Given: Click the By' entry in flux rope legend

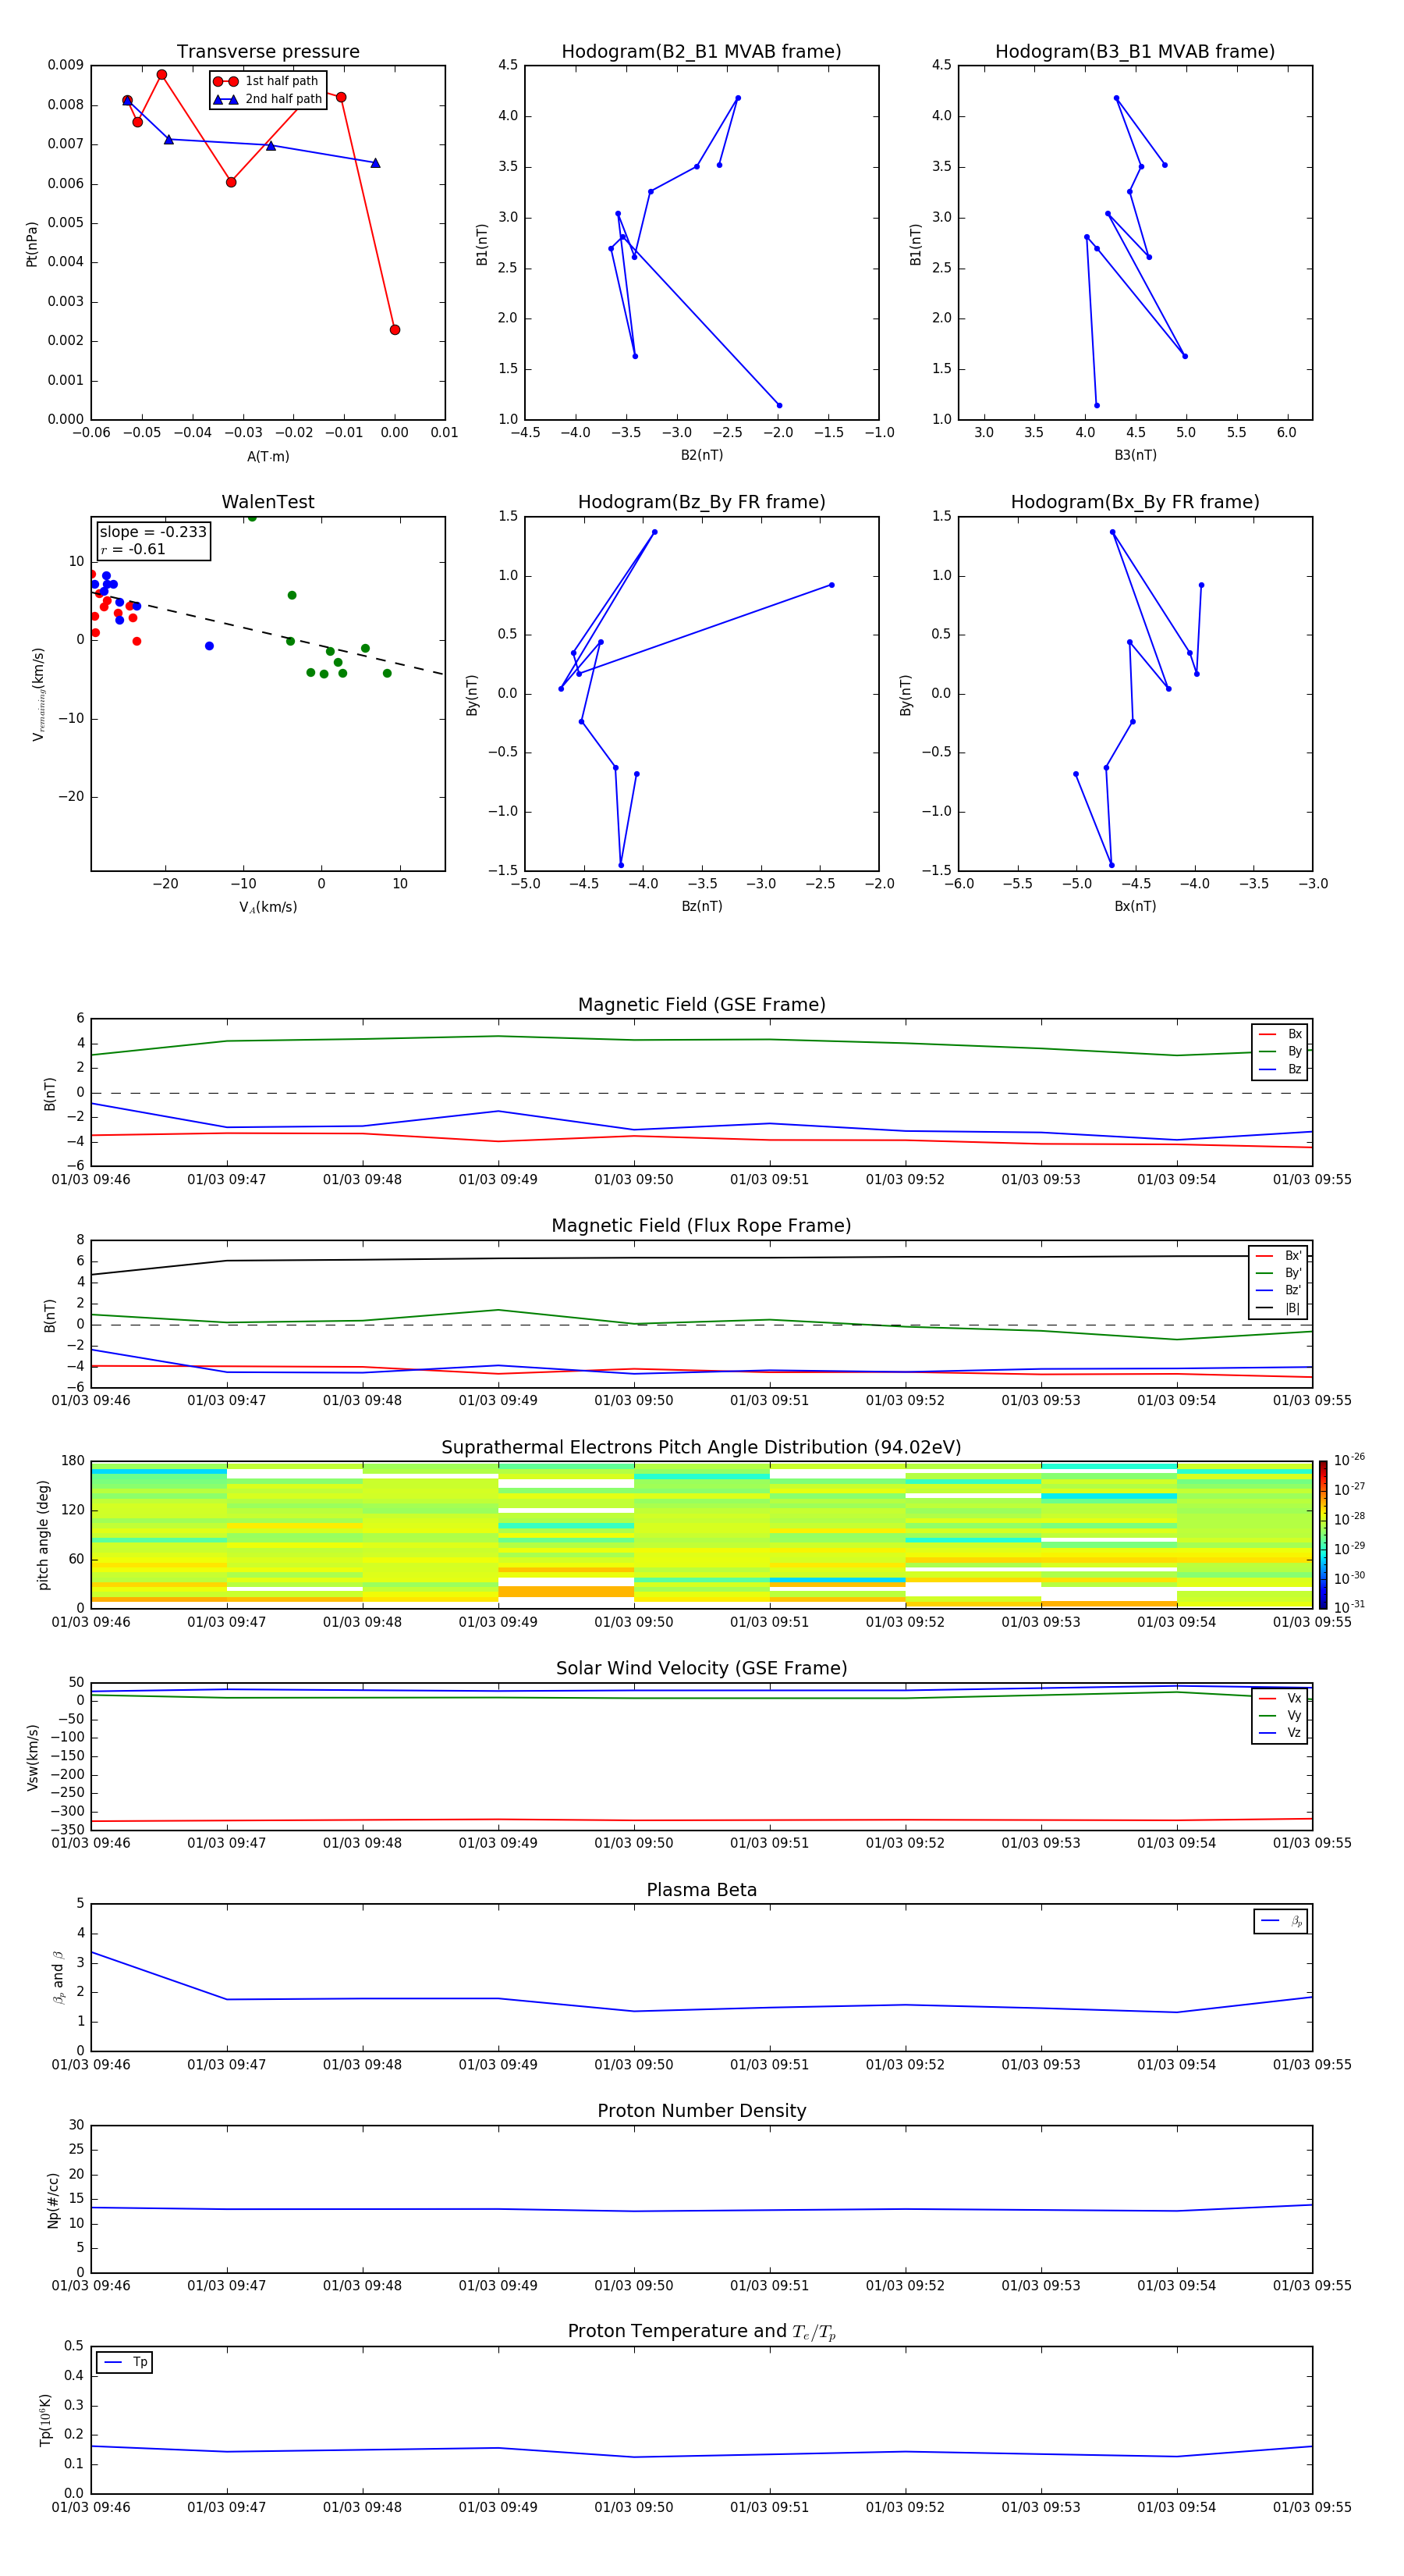Looking at the screenshot, I should tap(1279, 1274).
